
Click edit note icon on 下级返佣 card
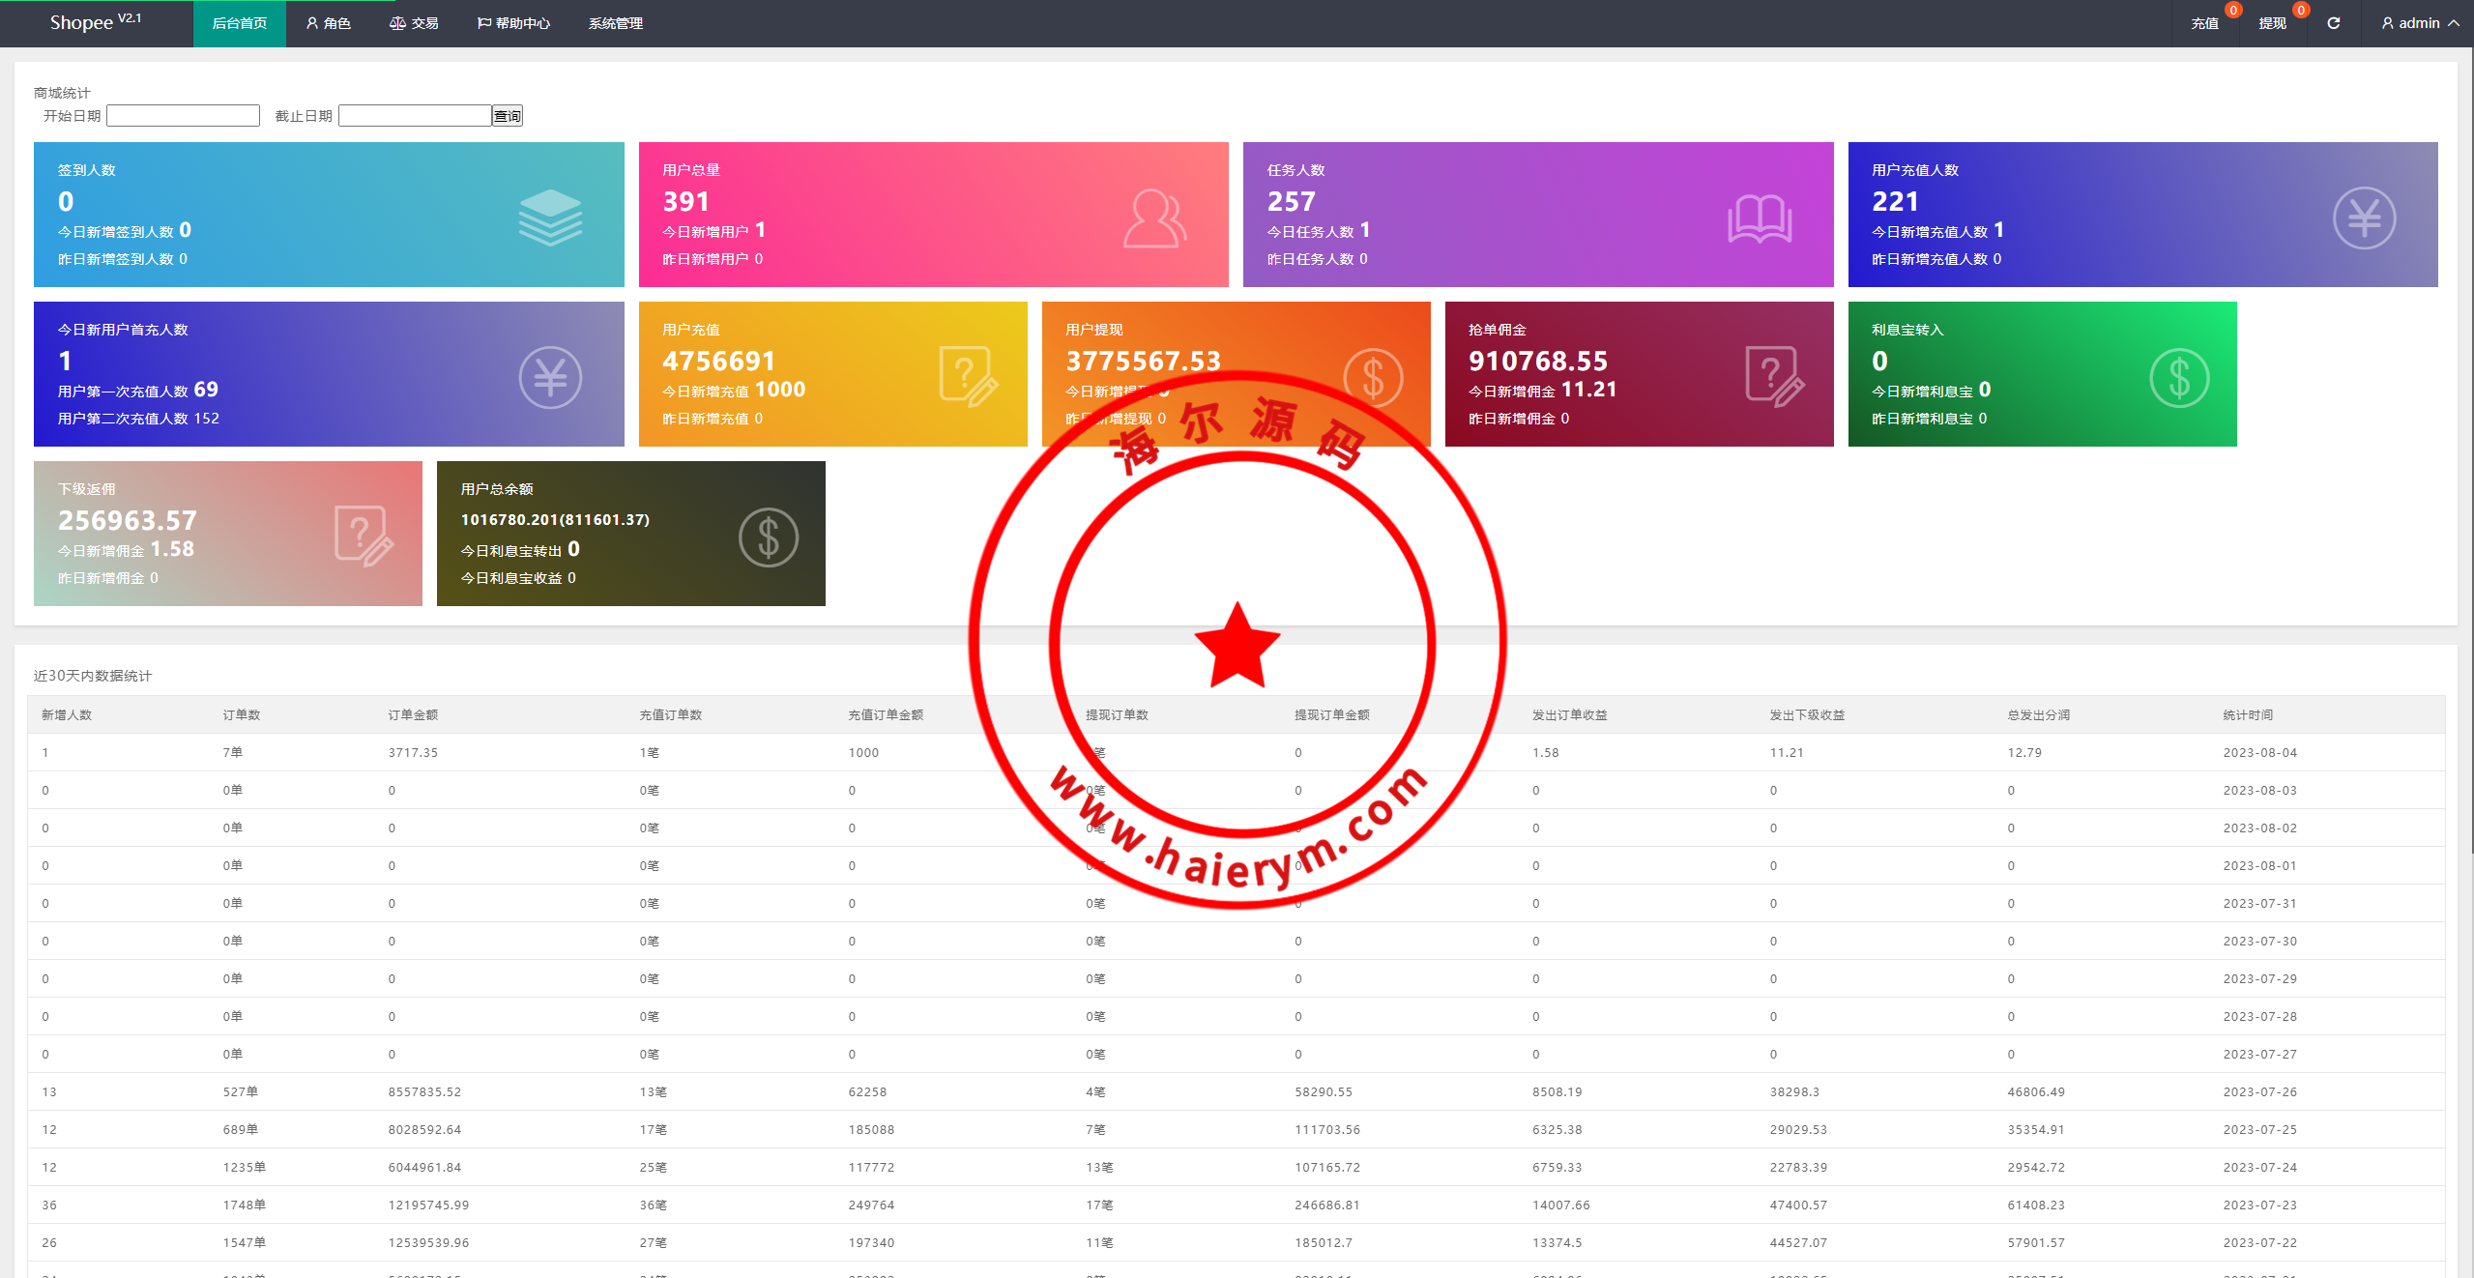click(x=364, y=537)
